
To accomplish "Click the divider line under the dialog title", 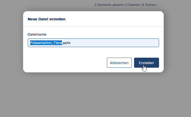I will tap(93, 27).
